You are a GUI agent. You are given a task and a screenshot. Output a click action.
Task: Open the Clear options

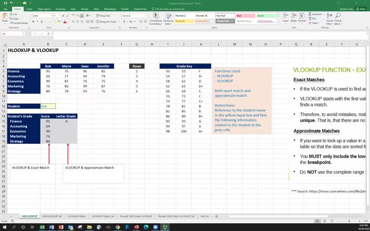tap(314, 23)
